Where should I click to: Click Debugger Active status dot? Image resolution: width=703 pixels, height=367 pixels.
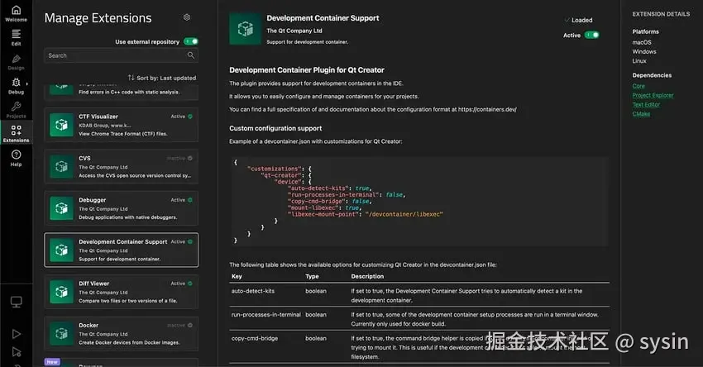pos(190,200)
